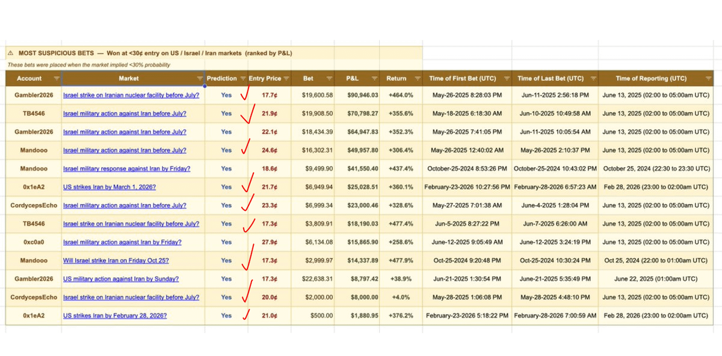Open the Market column filter dropdown
Image resolution: width=722 pixels, height=356 pixels.
(200, 79)
